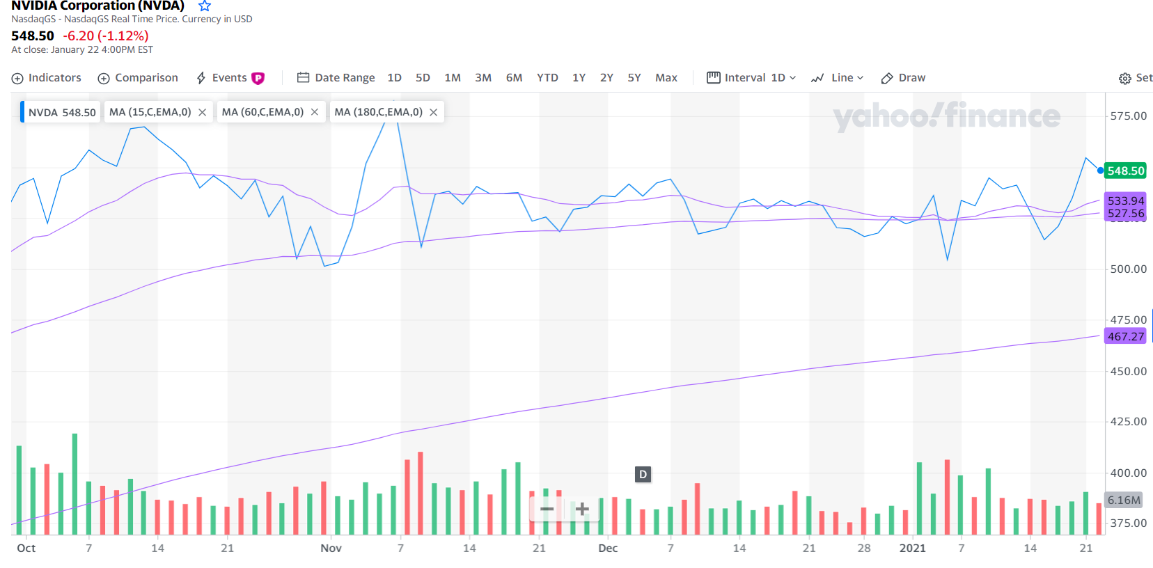
Task: Select the 2Y date range
Action: (606, 78)
